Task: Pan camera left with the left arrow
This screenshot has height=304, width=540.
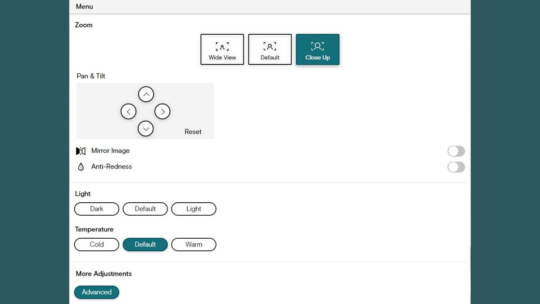Action: (x=129, y=111)
